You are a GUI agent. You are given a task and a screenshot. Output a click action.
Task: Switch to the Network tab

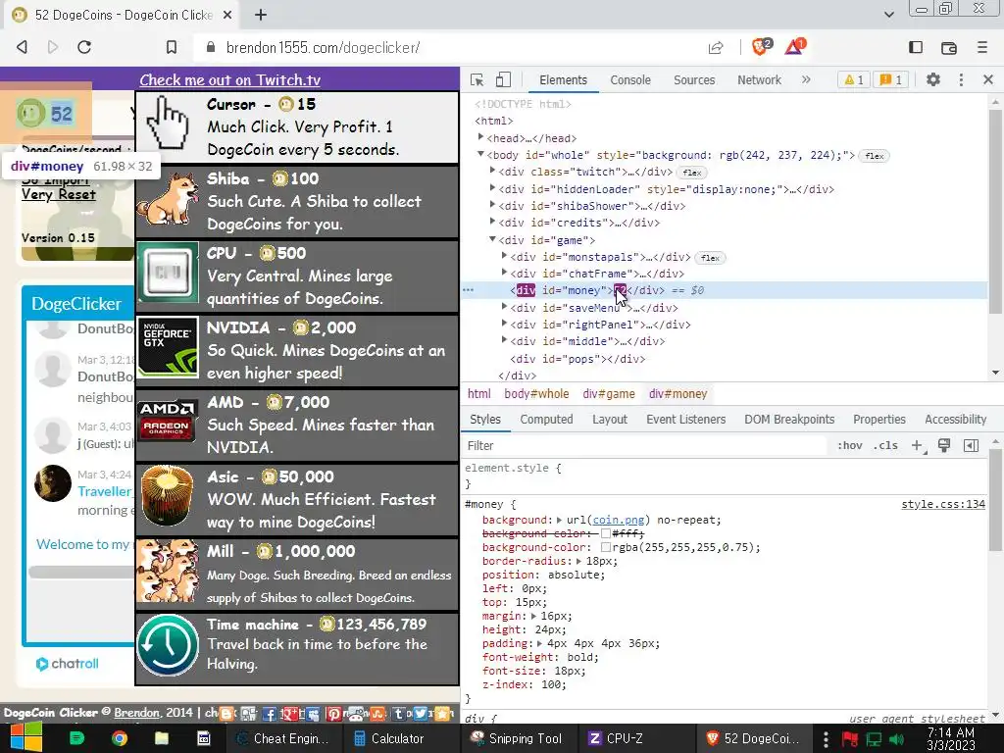[759, 80]
